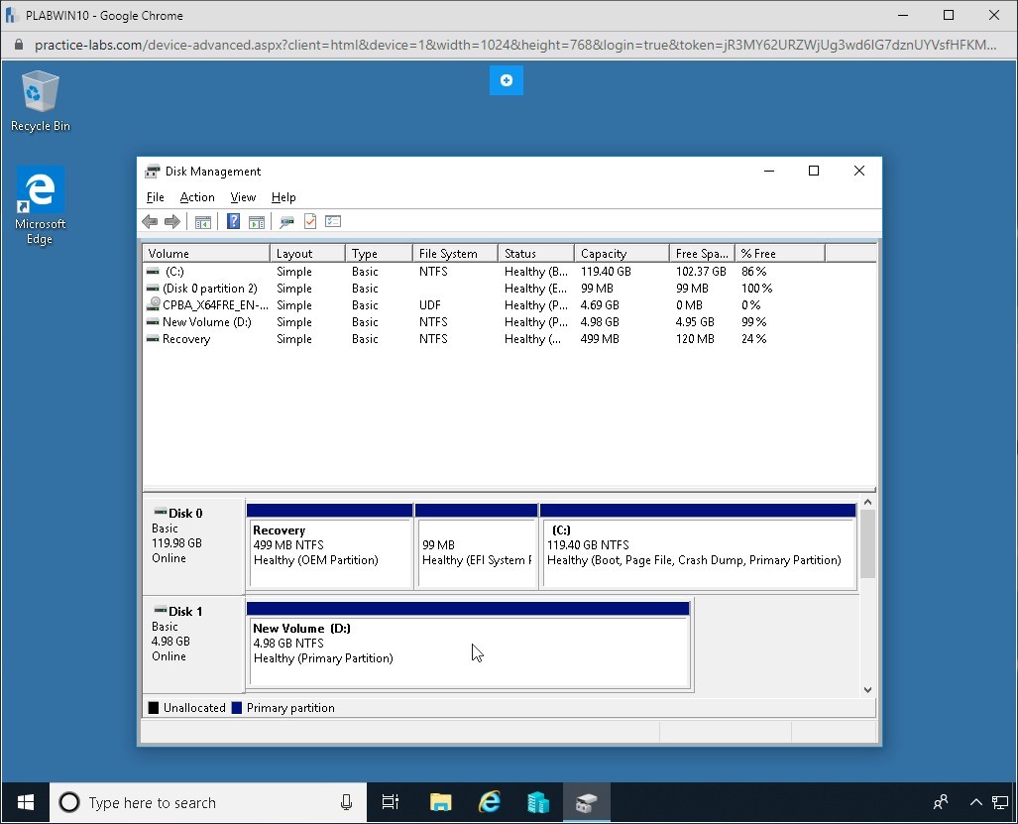1018x824 pixels.
Task: Click the Forward arrow in Disk Management toolbar
Action: (172, 222)
